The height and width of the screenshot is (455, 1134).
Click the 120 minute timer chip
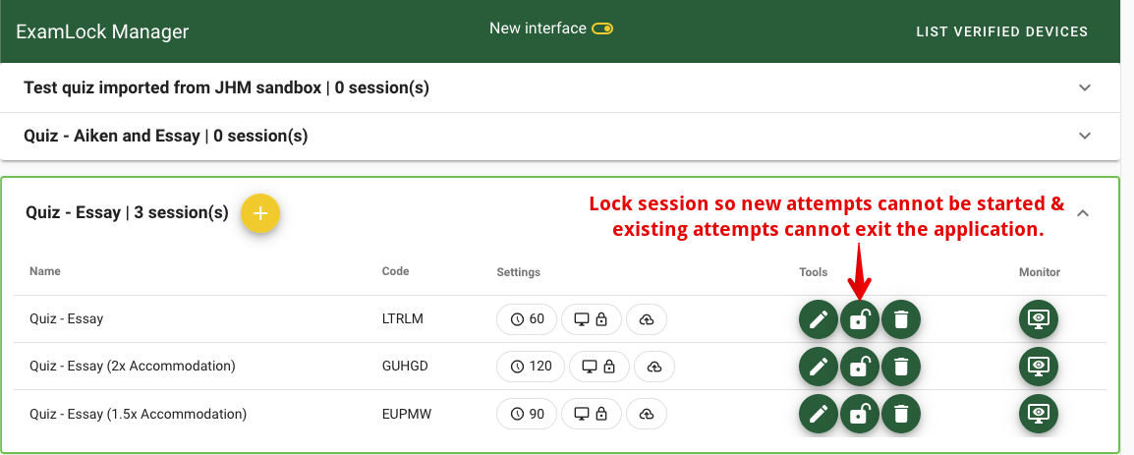531,367
